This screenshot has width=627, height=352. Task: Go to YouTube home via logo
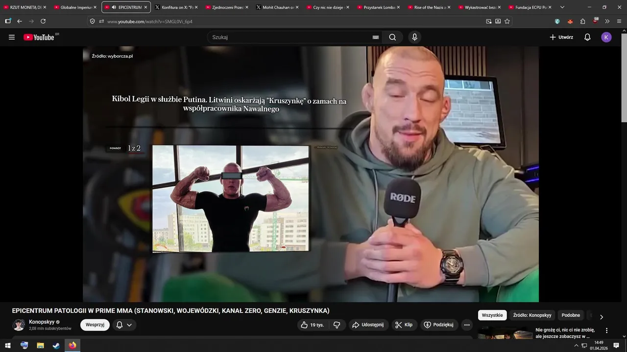click(39, 37)
